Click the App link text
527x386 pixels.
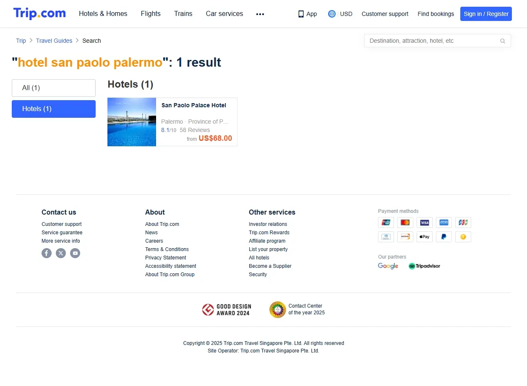(312, 14)
